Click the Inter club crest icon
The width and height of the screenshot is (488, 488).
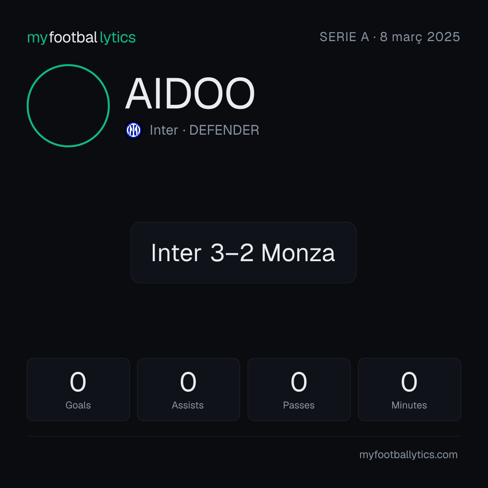[x=133, y=130]
